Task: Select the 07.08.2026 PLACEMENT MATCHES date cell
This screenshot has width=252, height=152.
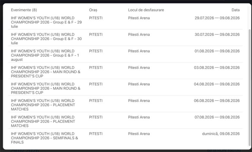Action: coord(217,117)
